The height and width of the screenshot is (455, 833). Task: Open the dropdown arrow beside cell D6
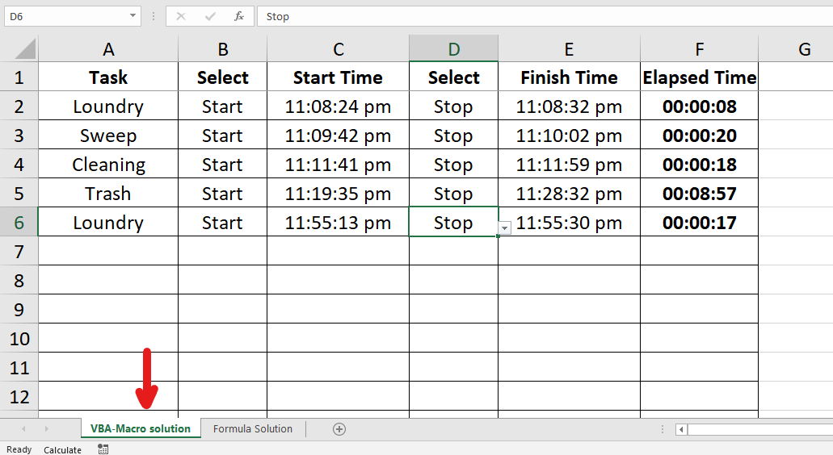(504, 228)
